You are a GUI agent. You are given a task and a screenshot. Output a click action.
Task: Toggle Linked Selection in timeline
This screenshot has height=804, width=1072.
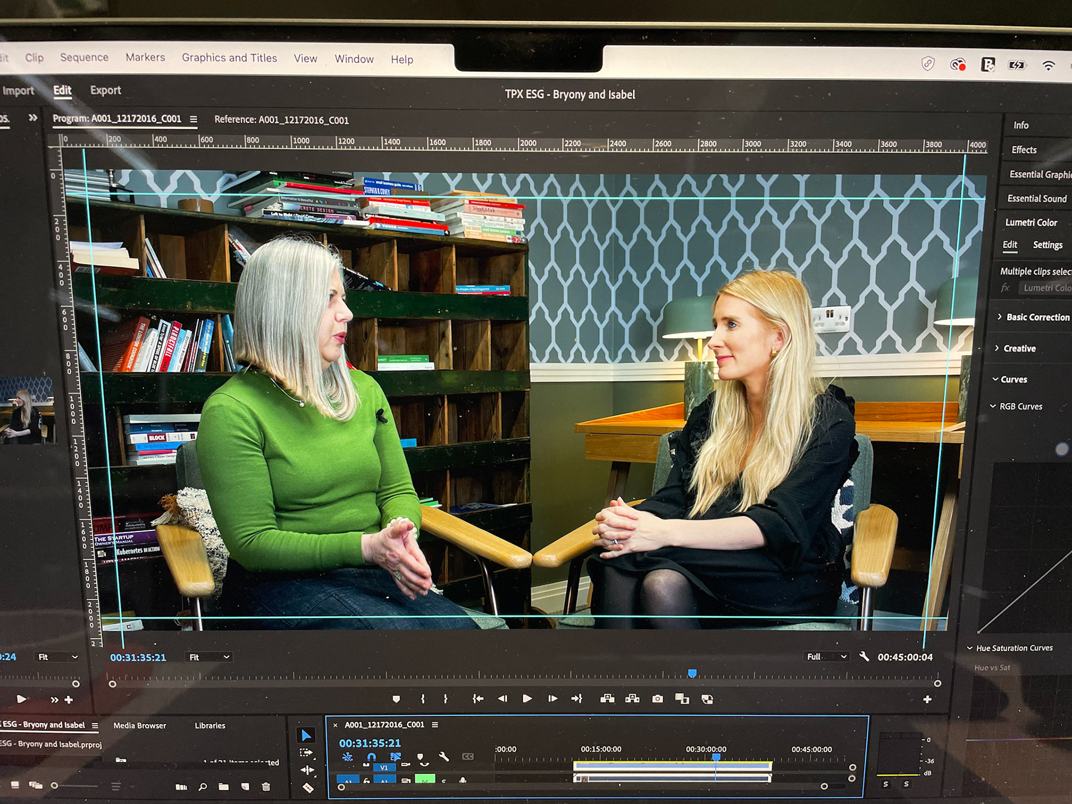[395, 757]
